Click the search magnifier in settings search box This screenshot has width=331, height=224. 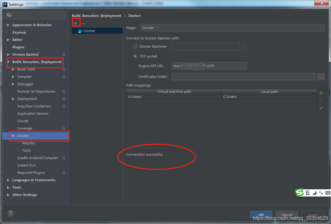point(9,15)
